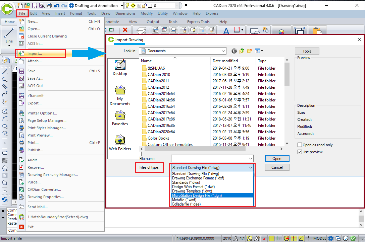Open the Edit menu in the menu bar

point(34,13)
